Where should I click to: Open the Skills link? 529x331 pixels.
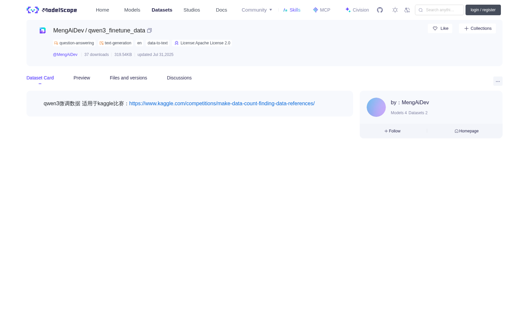pos(292,10)
